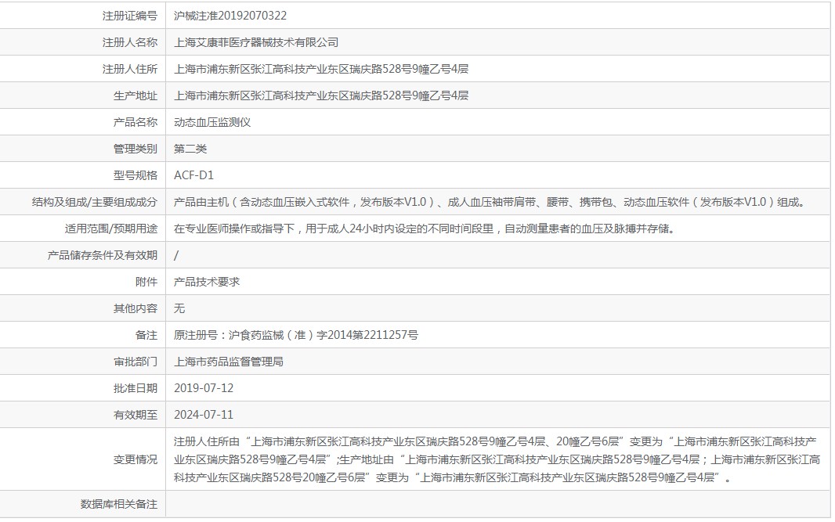
Task: Select the value 产品技术要求
Action: coord(207,282)
